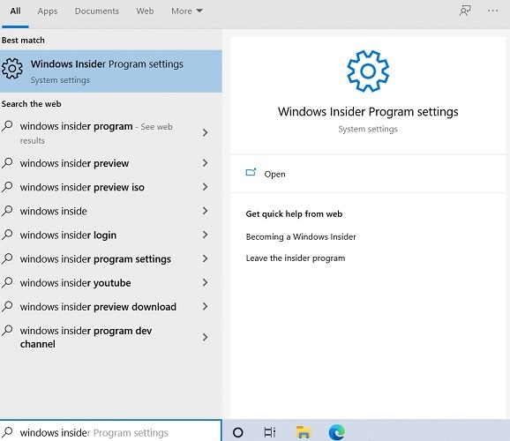Image resolution: width=510 pixels, height=441 pixels.
Task: Select Windows Insider Program settings best match
Action: 111,71
